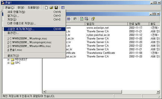Image resolution: width=162 pixels, height=99 pixels.
Task: Choose 끝내기(X) to exit
Action: point(35,56)
